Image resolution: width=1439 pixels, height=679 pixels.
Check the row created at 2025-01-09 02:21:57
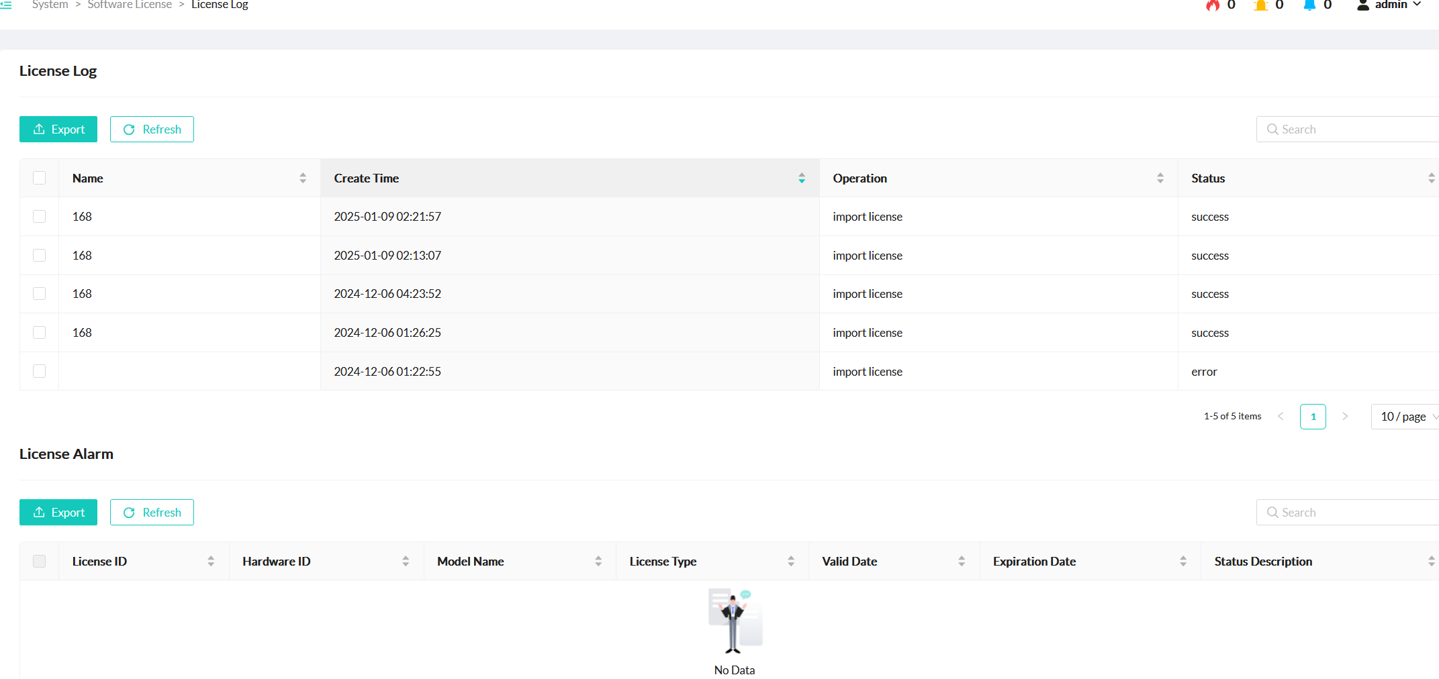click(40, 217)
